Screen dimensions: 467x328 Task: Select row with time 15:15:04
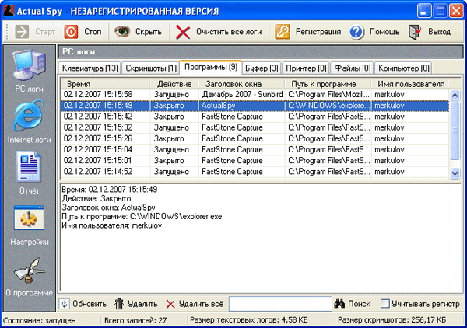(255, 149)
